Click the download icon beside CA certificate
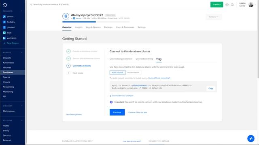 pyautogui.click(x=110, y=96)
